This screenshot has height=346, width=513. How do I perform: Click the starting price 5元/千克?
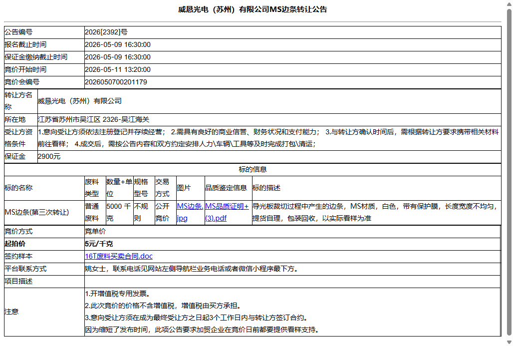98,244
